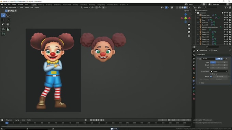The image size is (232, 130).
Task: Click the green Y axis gizmo dot
Action: [186, 18]
